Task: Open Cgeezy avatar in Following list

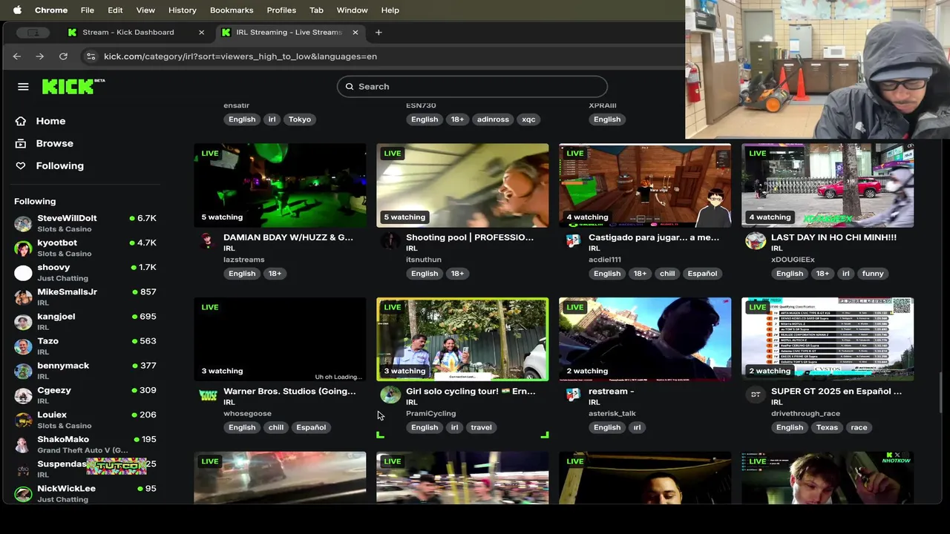Action: [24, 395]
